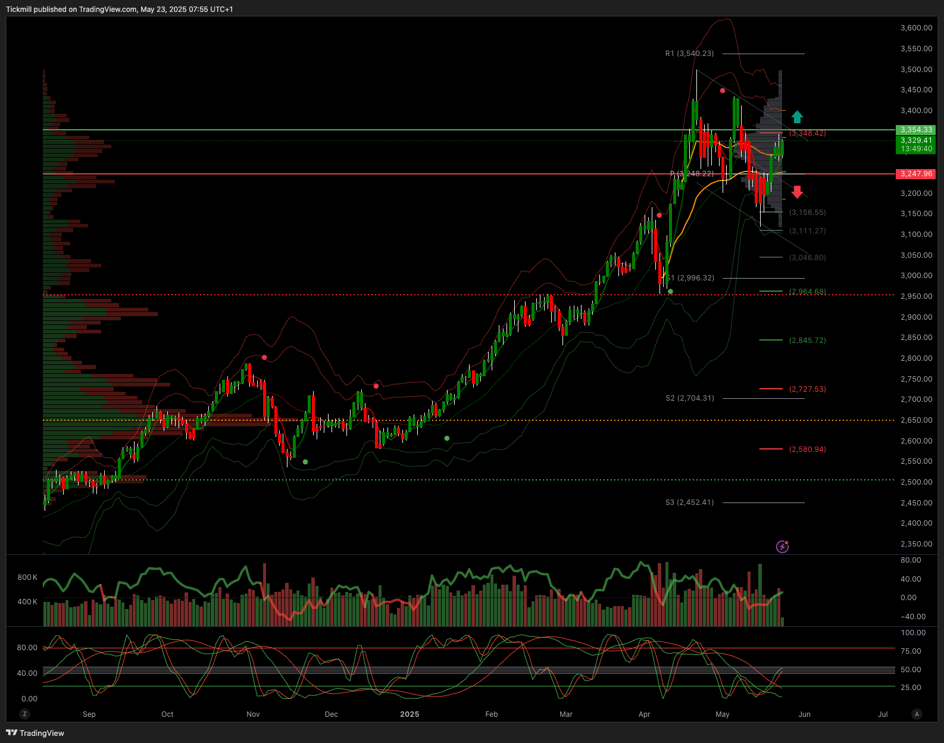Click the green signal dot below S1 label

click(671, 292)
